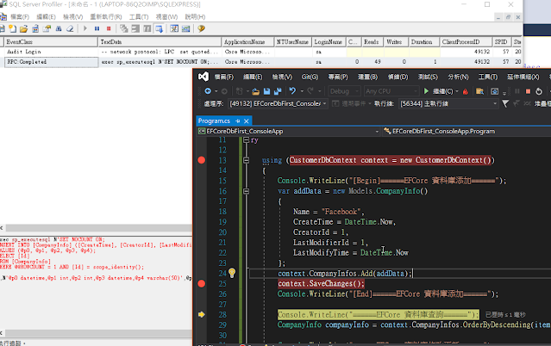Click Duration column header in Profiler
The height and width of the screenshot is (346, 551).
coord(423,42)
